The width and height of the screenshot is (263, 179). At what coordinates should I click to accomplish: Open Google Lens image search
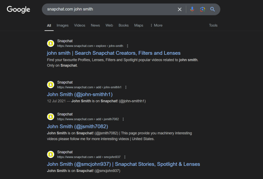pos(203,9)
